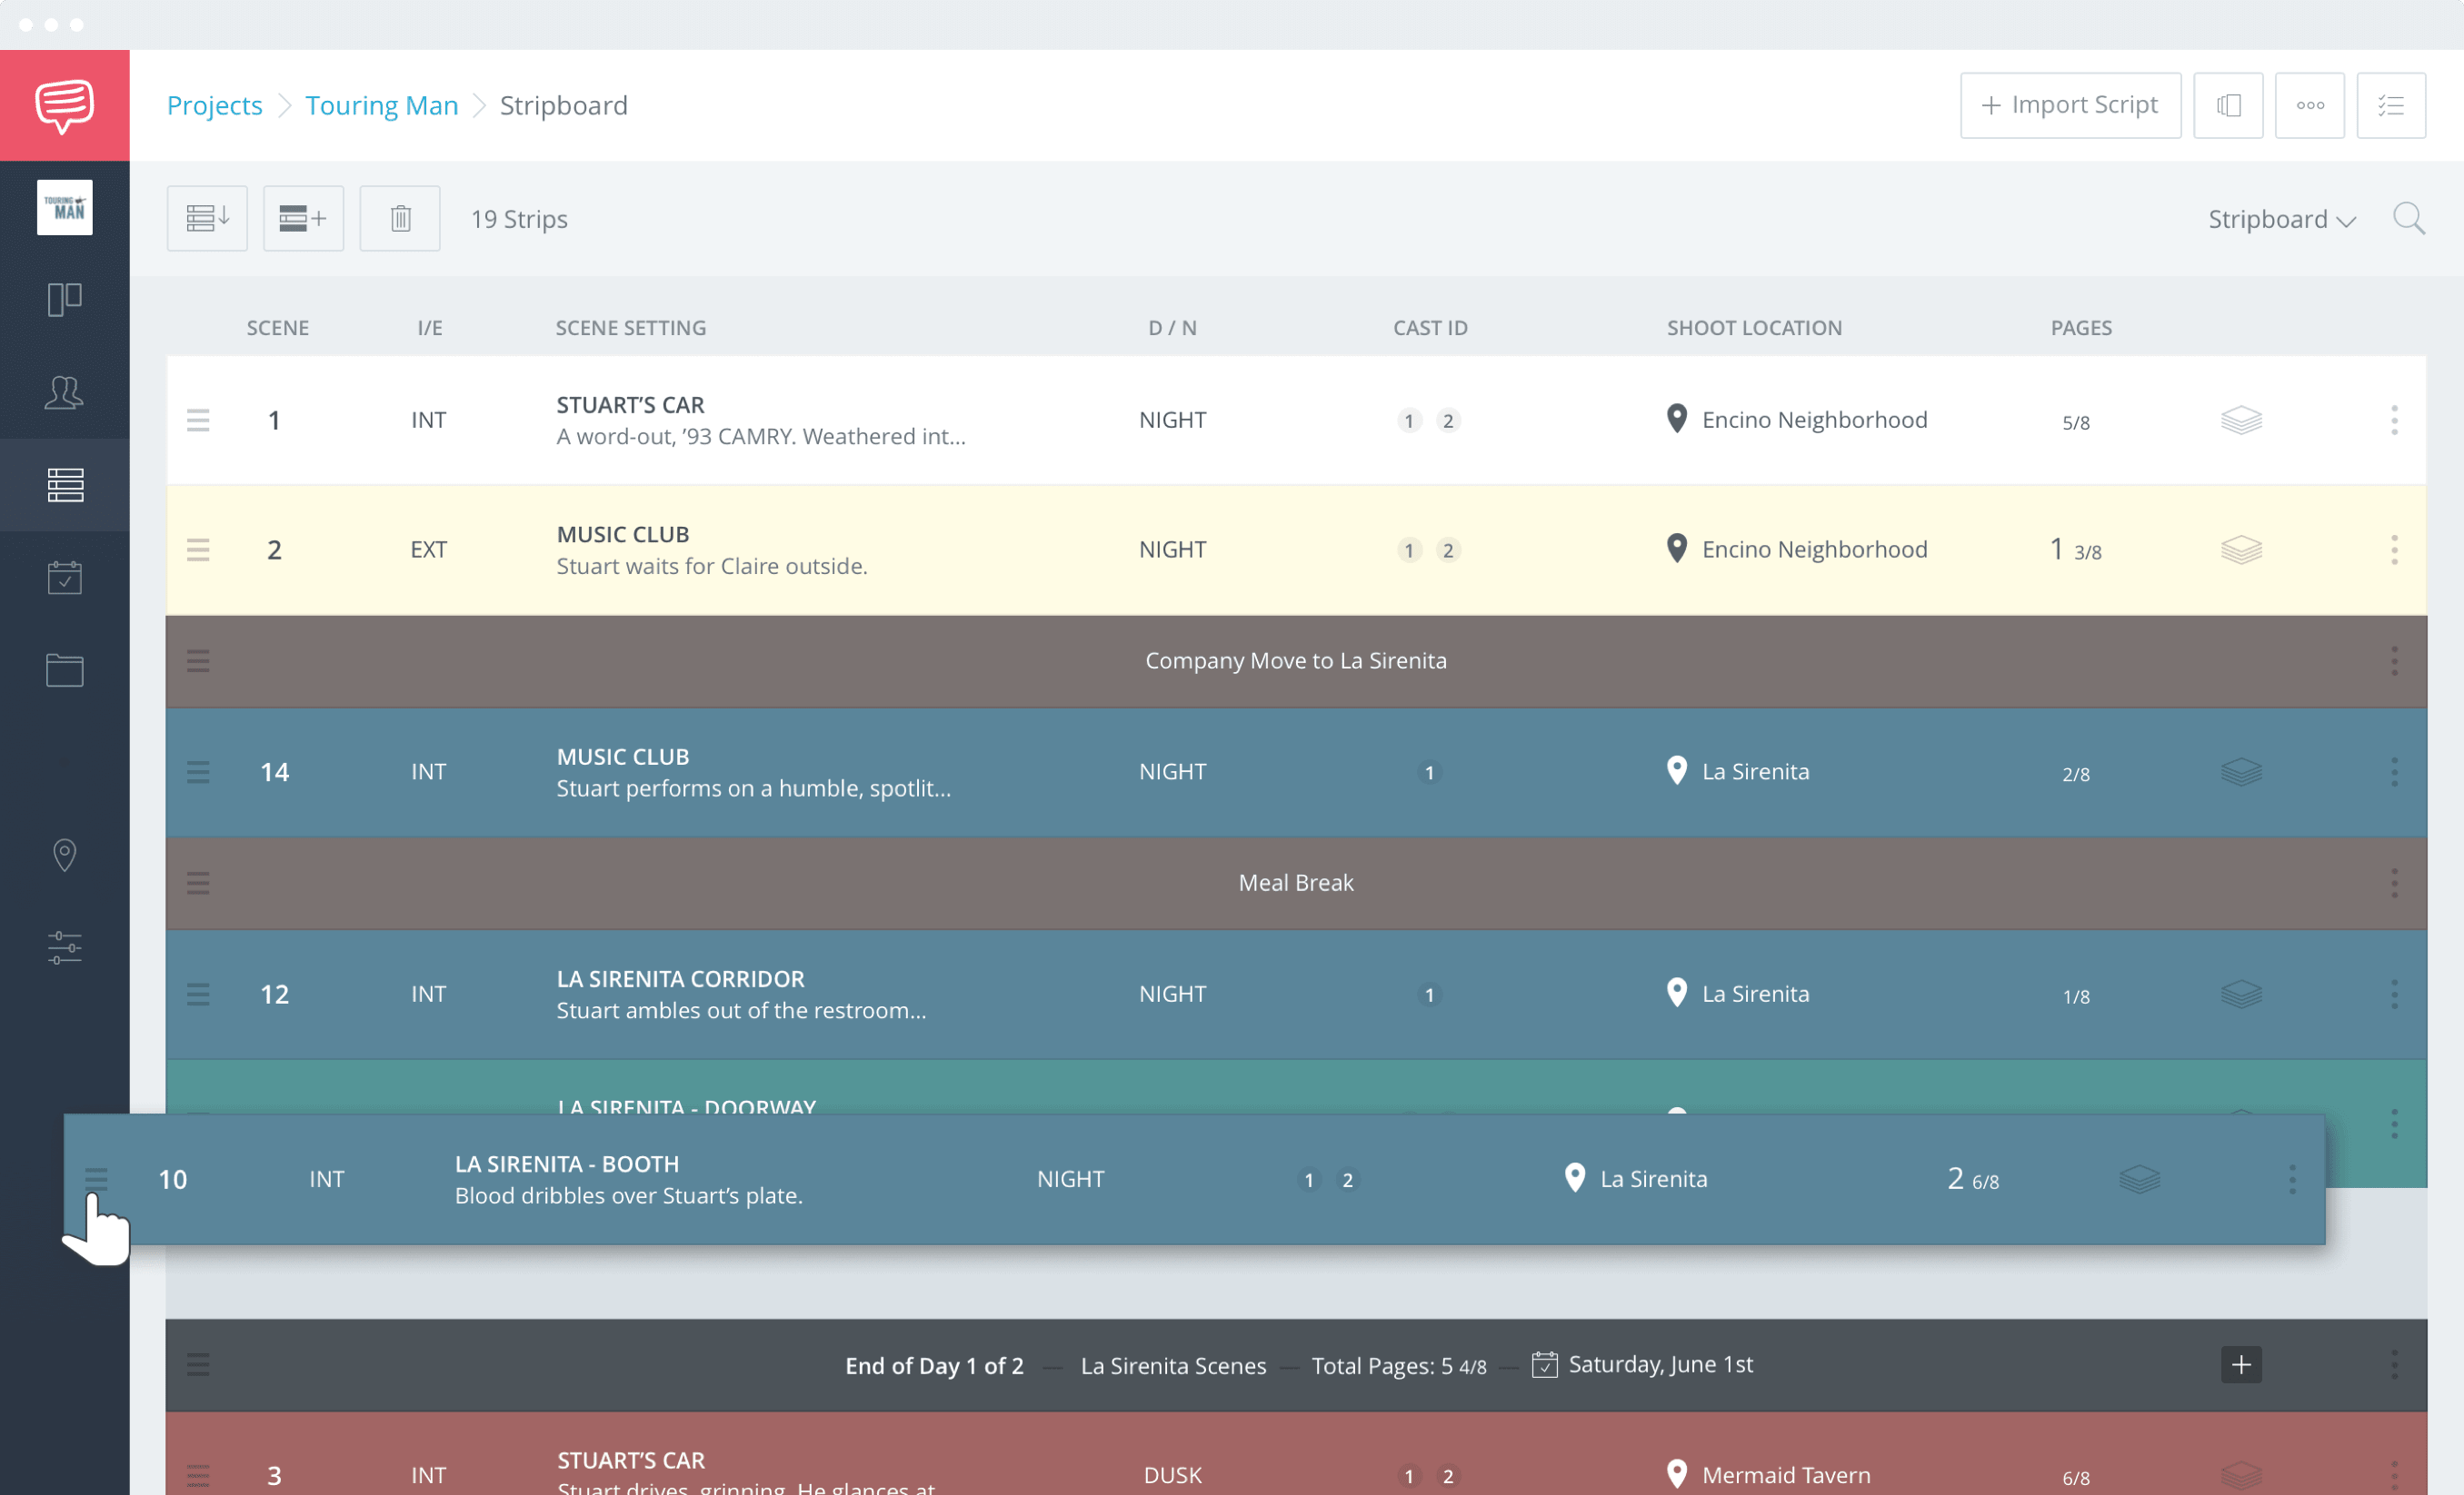Click La Sirenita location on scene 14
This screenshot has height=1495, width=2464.
(x=1738, y=771)
